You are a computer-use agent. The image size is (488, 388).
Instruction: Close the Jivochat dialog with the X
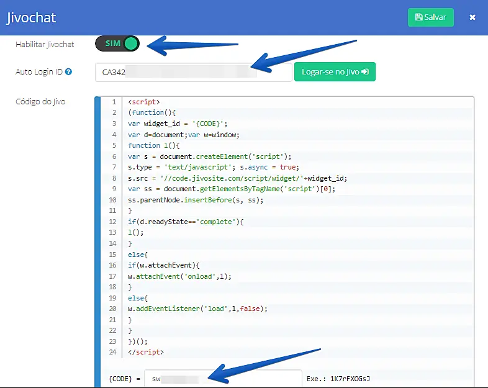click(472, 17)
